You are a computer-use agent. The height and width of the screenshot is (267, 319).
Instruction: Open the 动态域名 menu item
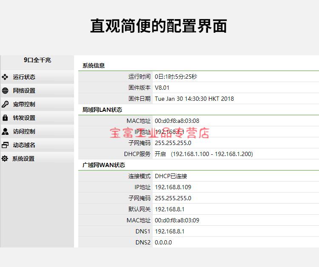37,145
